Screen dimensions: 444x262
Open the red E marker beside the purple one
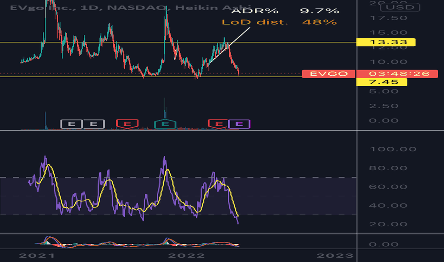coord(218,124)
